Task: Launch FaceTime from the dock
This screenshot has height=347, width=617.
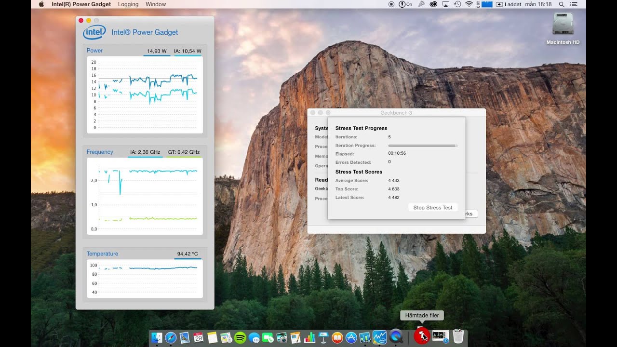Action: [x=268, y=337]
